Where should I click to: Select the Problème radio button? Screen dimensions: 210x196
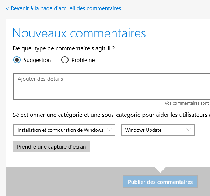click(65, 60)
